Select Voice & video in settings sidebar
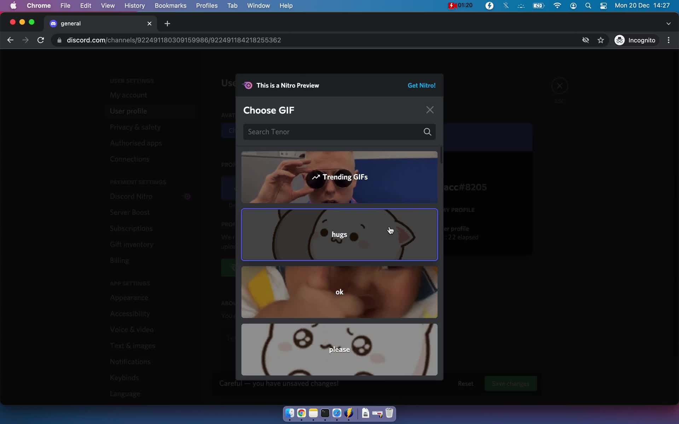Screen dimensions: 679x424 (132, 330)
